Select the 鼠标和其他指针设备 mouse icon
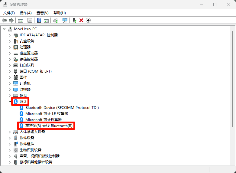The image size is (236, 173). [x=16, y=162]
